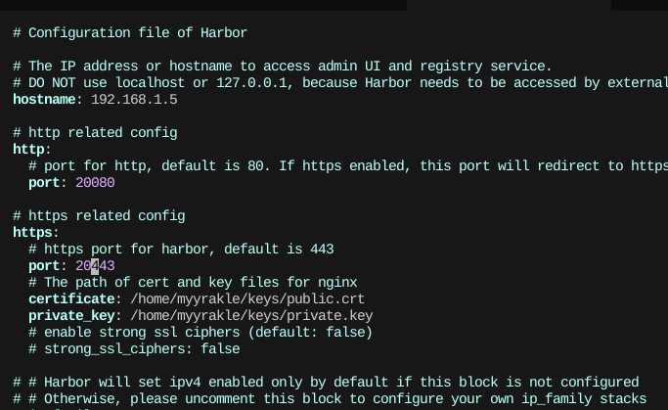This screenshot has width=668, height=410.
Task: Click the '# http related config' comment
Action: tap(95, 133)
